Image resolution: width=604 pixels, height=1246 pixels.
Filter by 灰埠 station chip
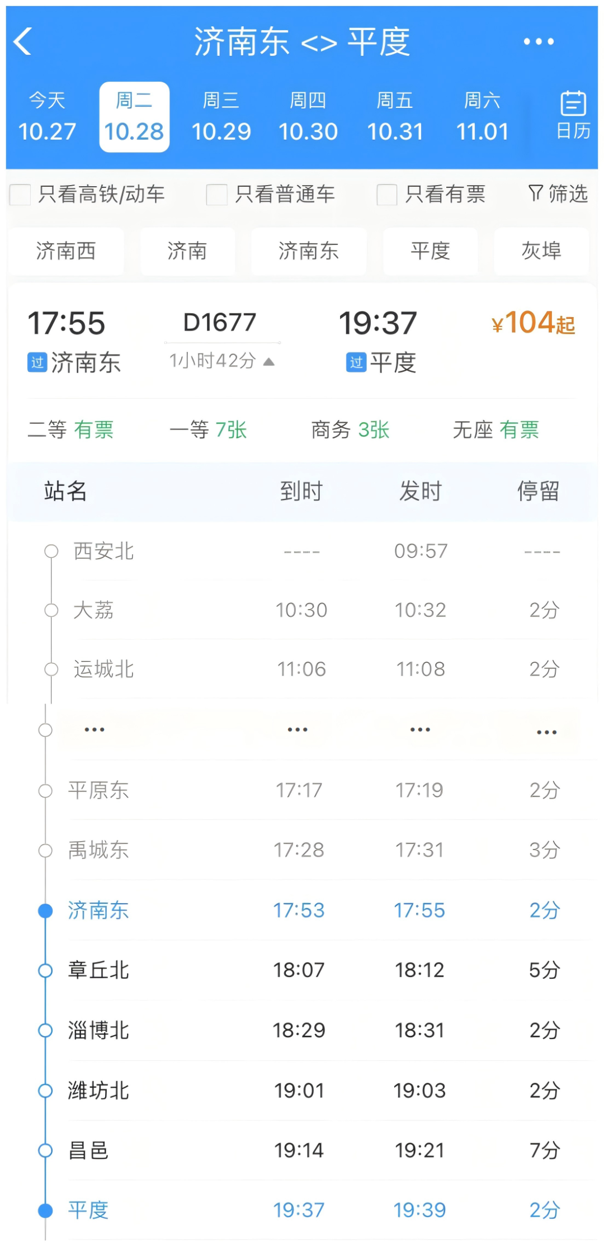[x=541, y=251]
